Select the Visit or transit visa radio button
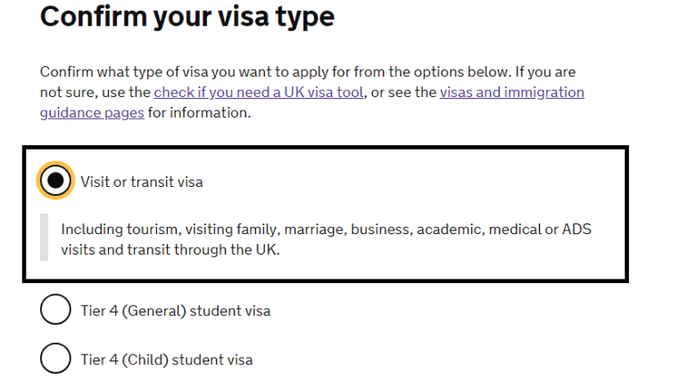 (55, 182)
